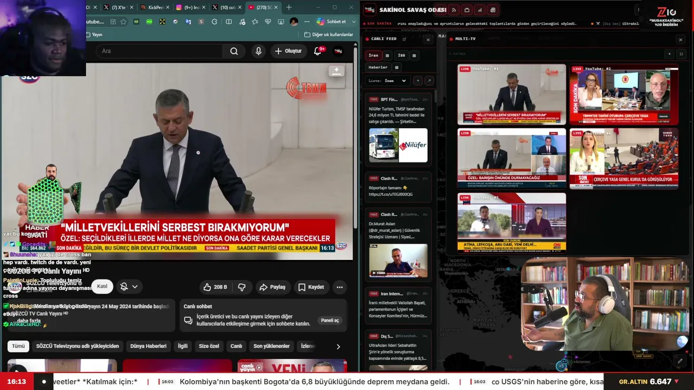Screen dimensions: 694x390
Task: Bookmark this page with the star icon
Action: pyautogui.click(x=123, y=22)
